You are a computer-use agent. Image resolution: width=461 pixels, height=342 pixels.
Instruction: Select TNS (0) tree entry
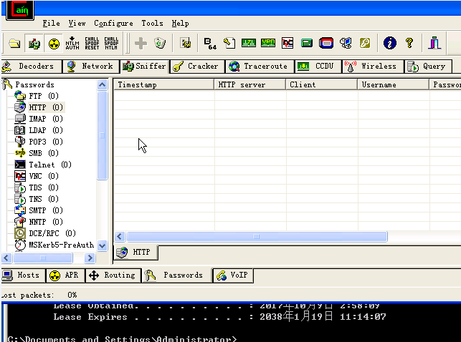(x=44, y=199)
